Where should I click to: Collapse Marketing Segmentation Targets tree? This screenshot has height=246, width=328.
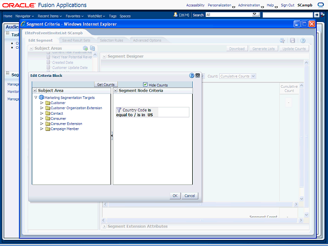pos(36,97)
